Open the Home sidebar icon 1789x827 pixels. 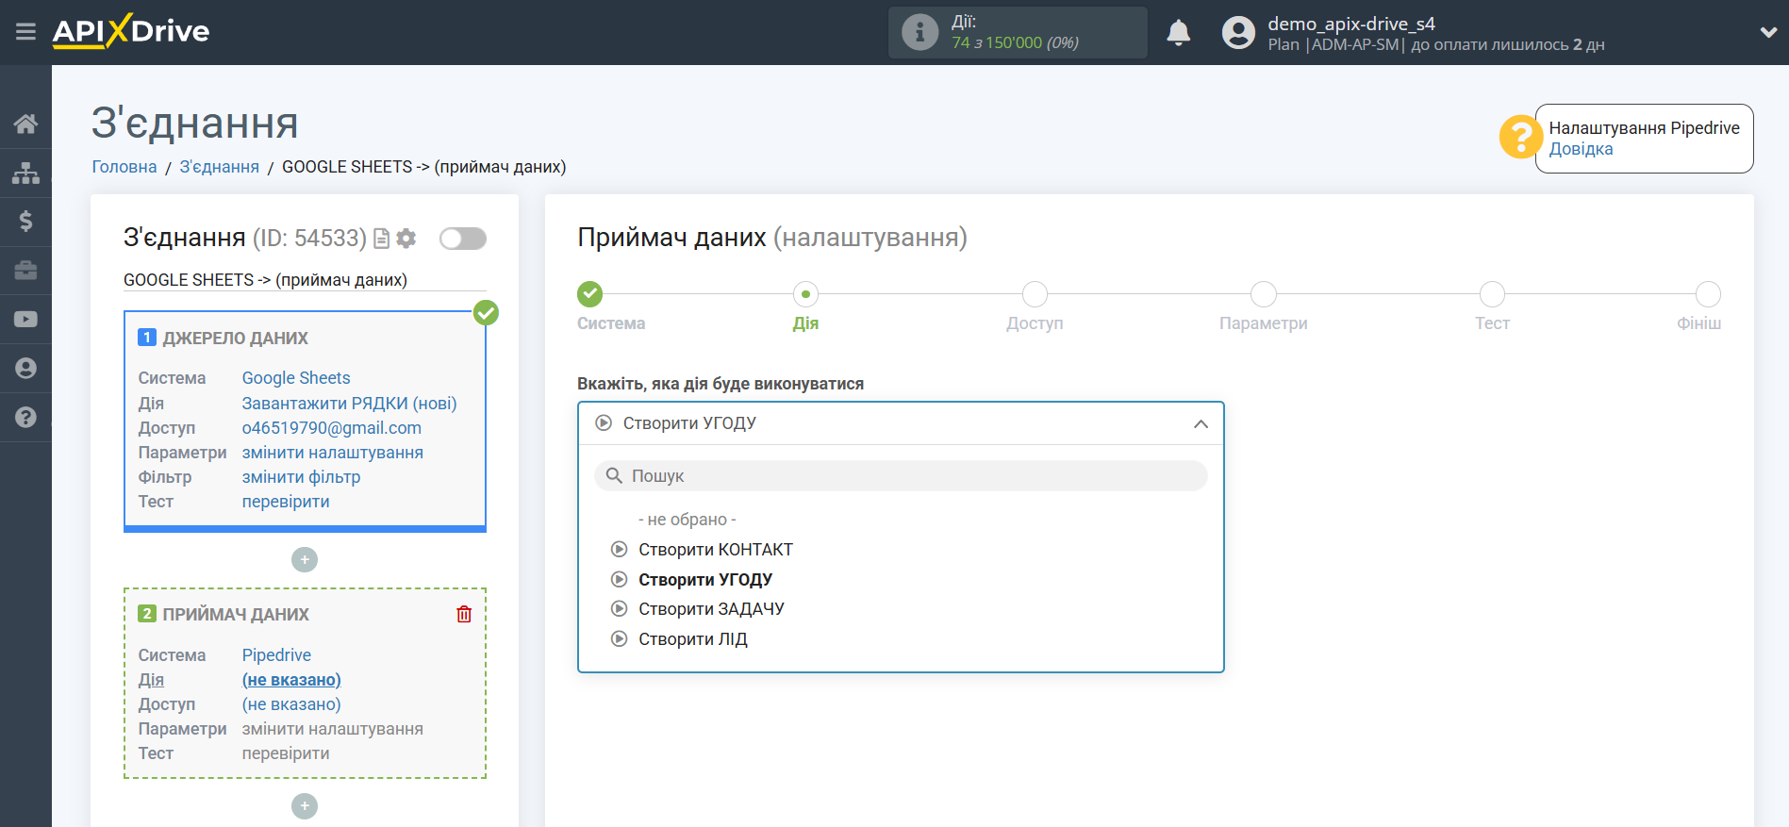(x=25, y=124)
